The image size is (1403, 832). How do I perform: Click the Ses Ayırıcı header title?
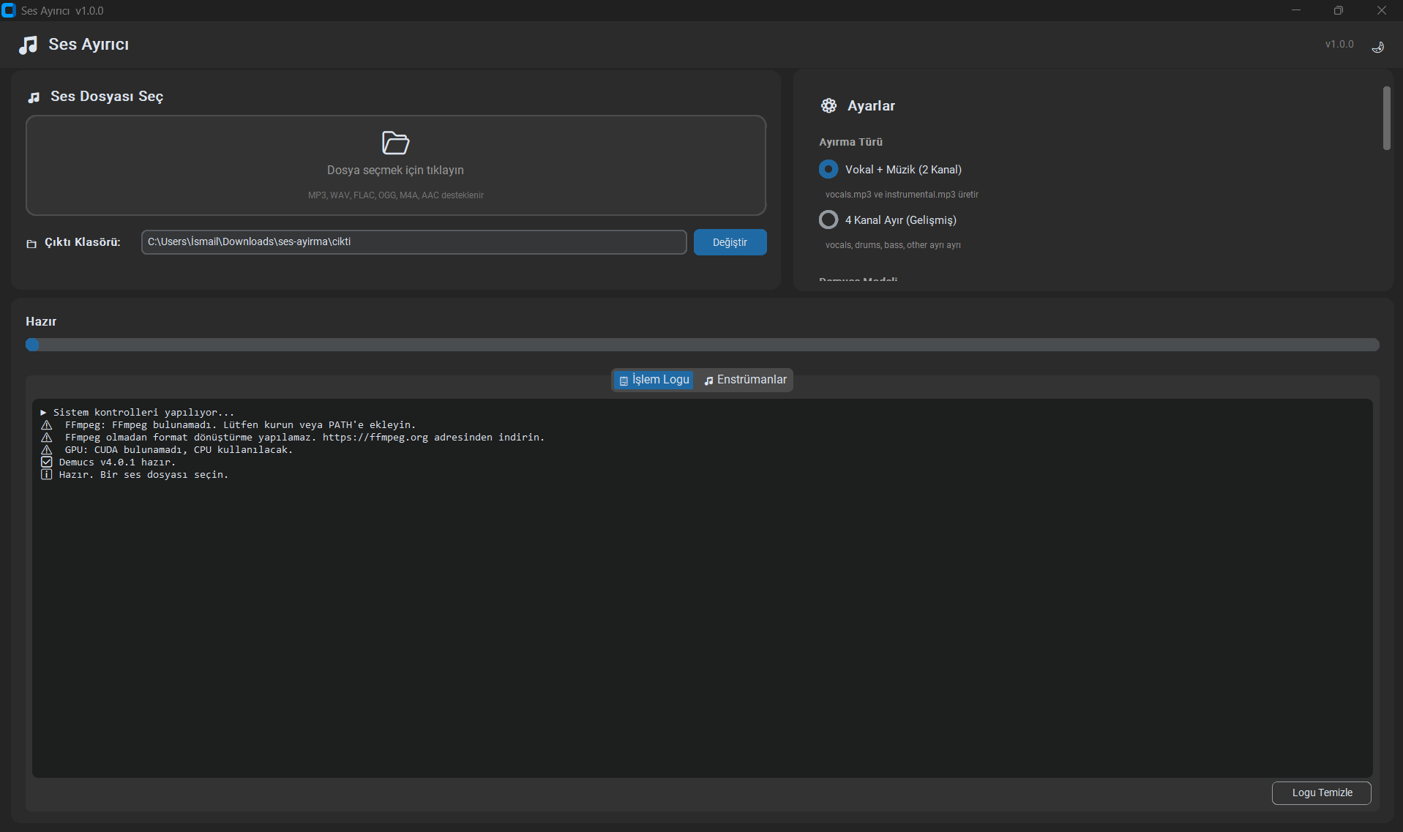coord(89,45)
